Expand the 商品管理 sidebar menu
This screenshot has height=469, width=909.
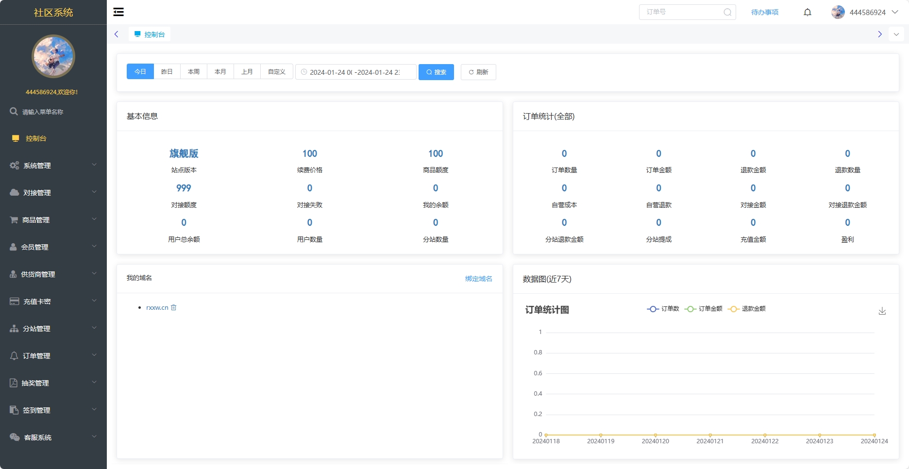coord(53,220)
